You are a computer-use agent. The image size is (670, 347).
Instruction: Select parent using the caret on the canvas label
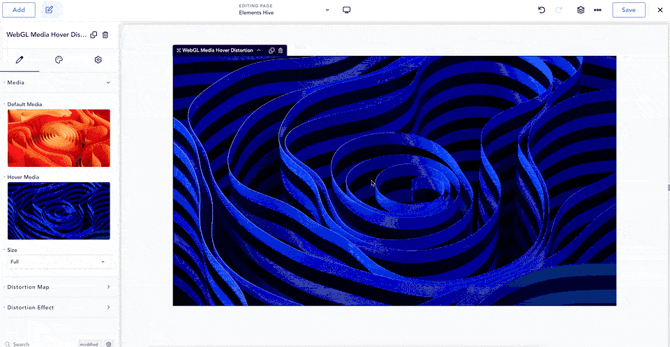point(258,50)
